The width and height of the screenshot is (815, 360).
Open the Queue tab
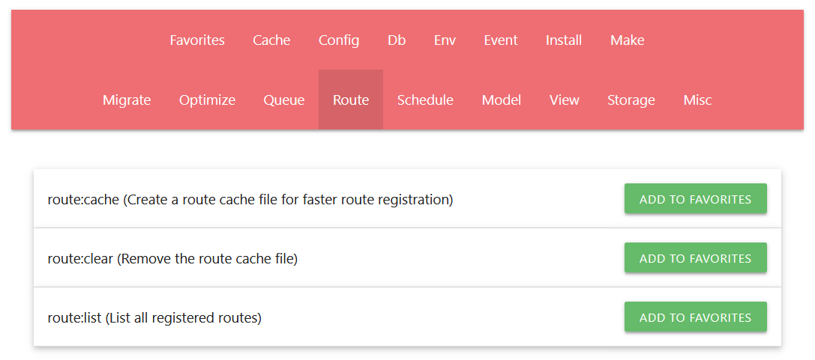(284, 100)
